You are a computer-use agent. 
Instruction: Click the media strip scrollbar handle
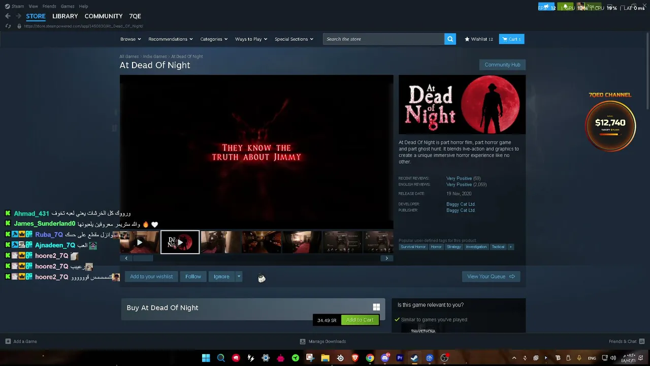143,258
